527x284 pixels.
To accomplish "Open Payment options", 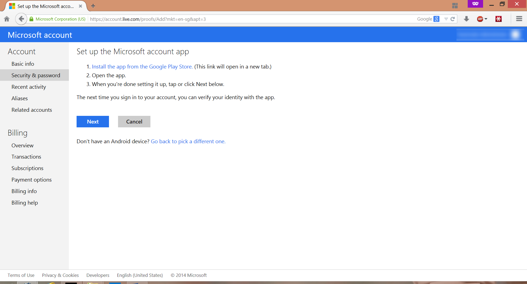I will coord(31,180).
